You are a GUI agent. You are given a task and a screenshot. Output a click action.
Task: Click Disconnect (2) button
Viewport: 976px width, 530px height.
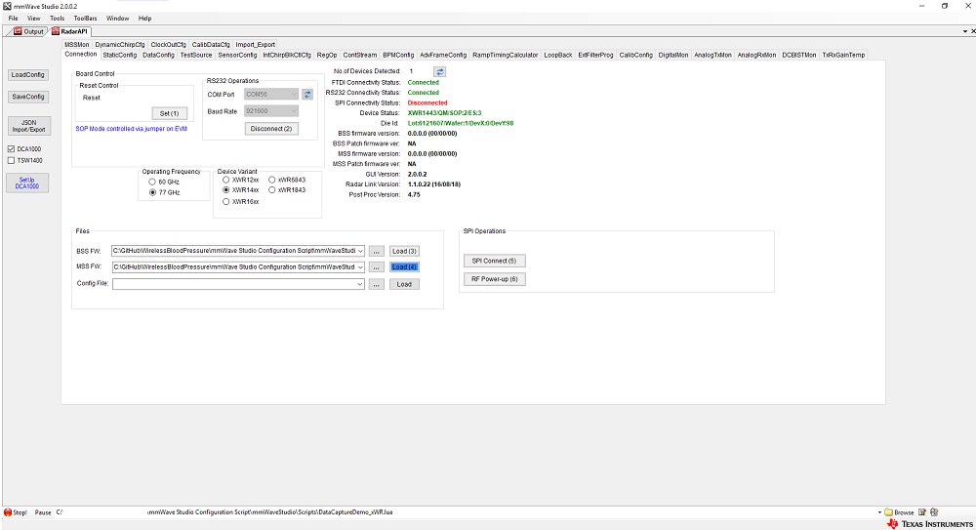click(271, 129)
